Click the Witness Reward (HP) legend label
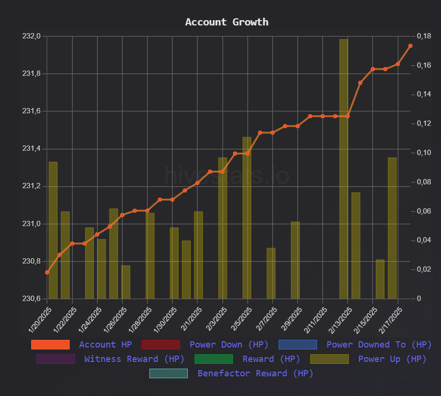The height and width of the screenshot is (396, 441). tap(134, 359)
